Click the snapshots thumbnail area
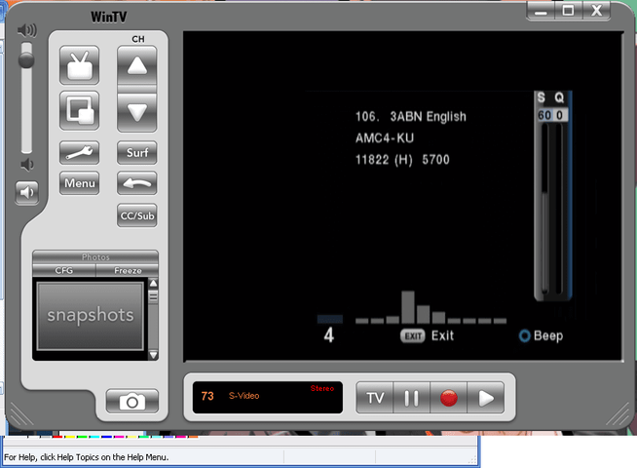Image resolution: width=637 pixels, height=468 pixels. [x=91, y=316]
